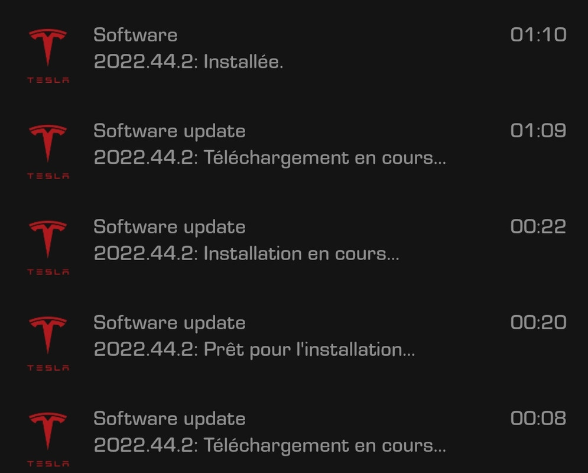Click 'Software update' title at 00:08
The height and width of the screenshot is (473, 588).
(170, 420)
